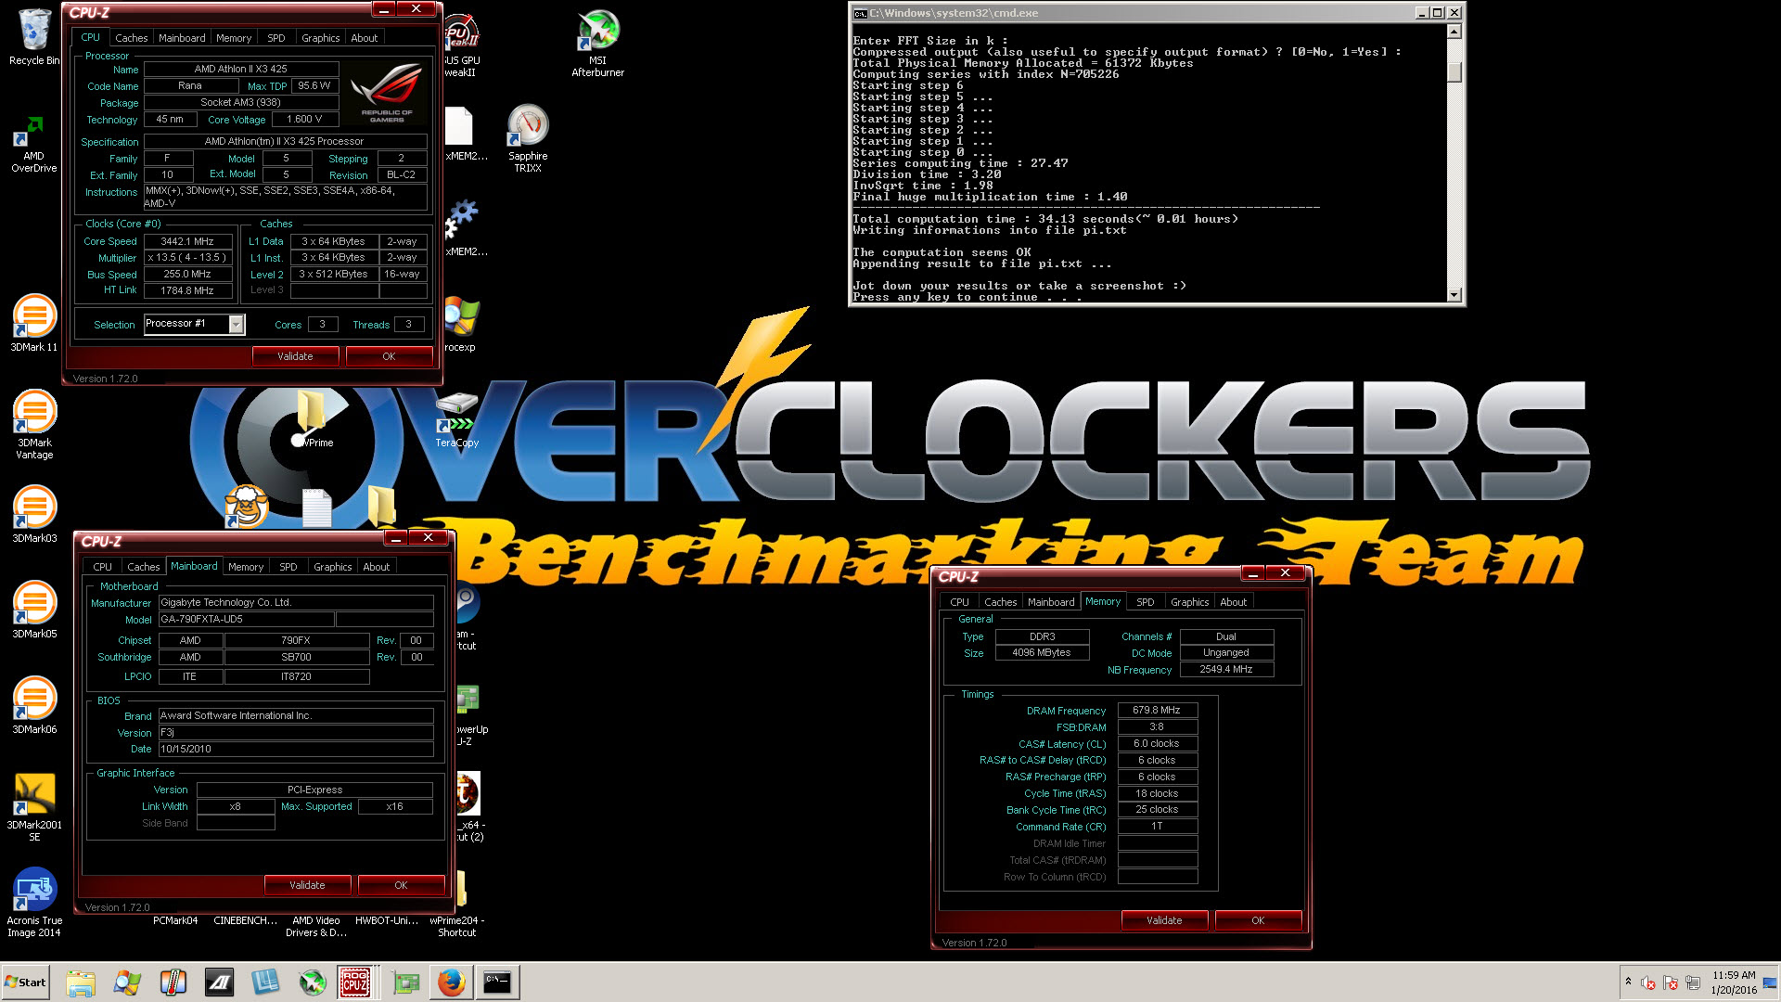Image resolution: width=1781 pixels, height=1002 pixels.
Task: Click the NB Frequency value 2549.4 MHz
Action: (1226, 670)
